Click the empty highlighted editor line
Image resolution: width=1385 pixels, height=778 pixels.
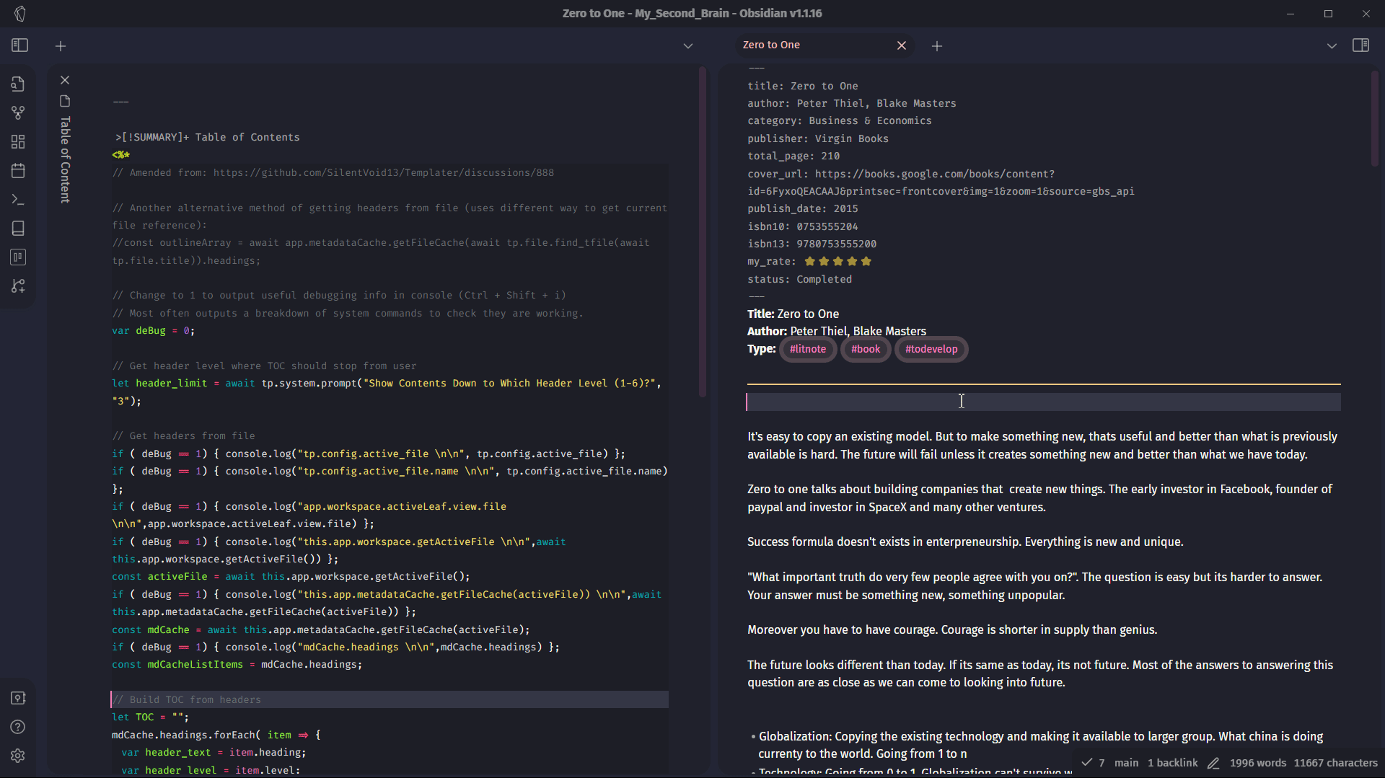pos(1043,402)
